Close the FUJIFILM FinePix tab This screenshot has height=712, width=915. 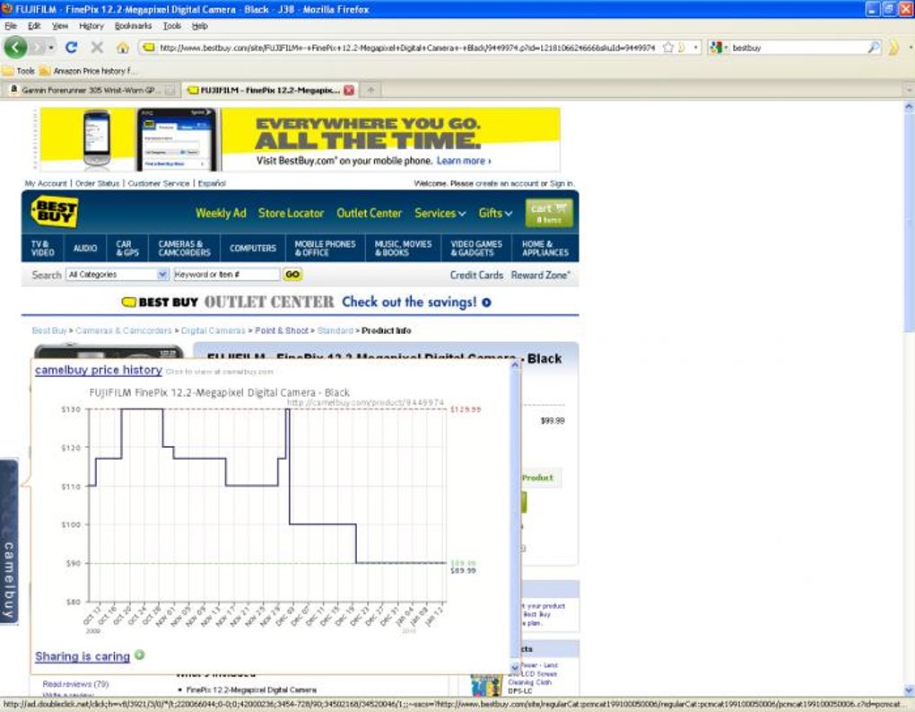tap(349, 90)
